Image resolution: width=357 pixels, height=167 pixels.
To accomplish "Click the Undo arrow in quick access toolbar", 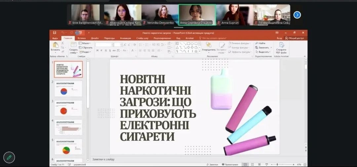I will [x=63, y=33].
